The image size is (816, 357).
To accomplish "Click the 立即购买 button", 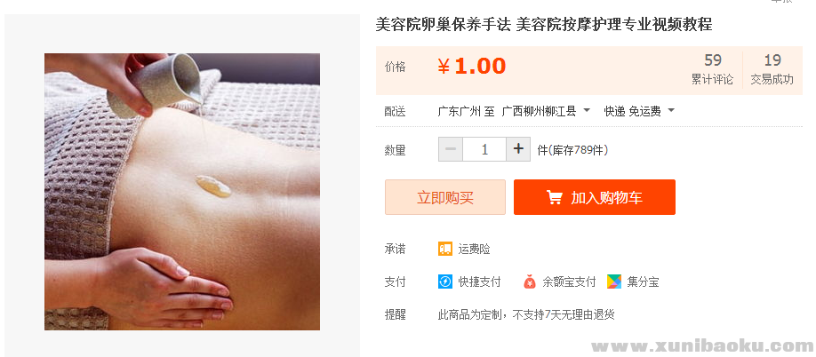I will coord(445,197).
